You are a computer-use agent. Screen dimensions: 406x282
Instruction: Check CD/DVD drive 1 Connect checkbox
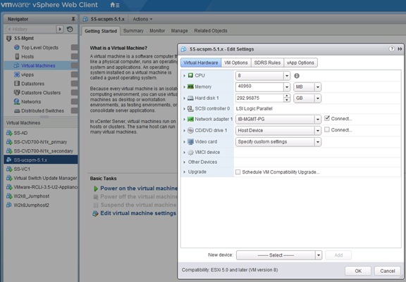pyautogui.click(x=327, y=129)
